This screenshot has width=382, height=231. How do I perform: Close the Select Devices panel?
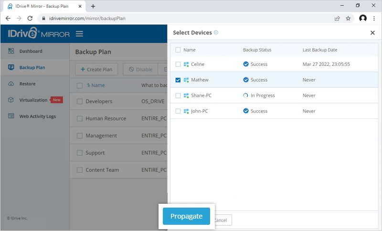pos(372,33)
